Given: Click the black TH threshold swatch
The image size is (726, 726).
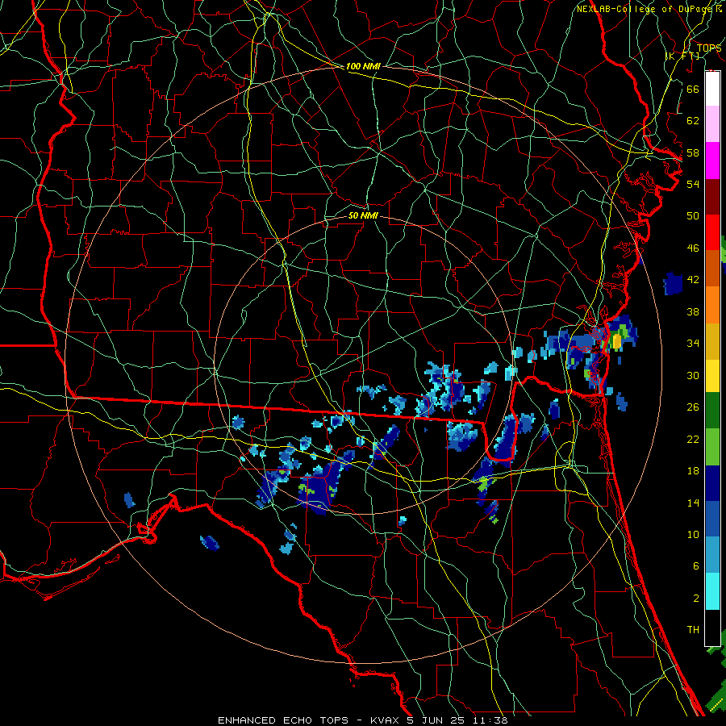Looking at the screenshot, I should click(x=712, y=628).
